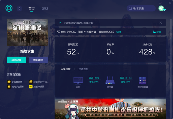Click the 游戏服务器 server icon
Image resolution: width=173 pixels, height=119 pixels.
142,80
